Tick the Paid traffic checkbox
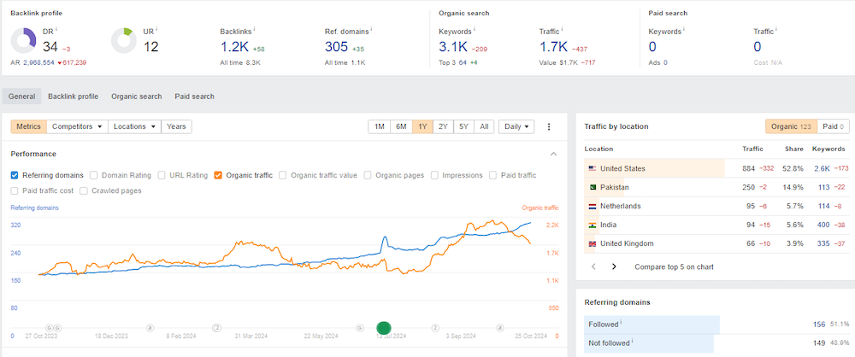 pos(493,175)
